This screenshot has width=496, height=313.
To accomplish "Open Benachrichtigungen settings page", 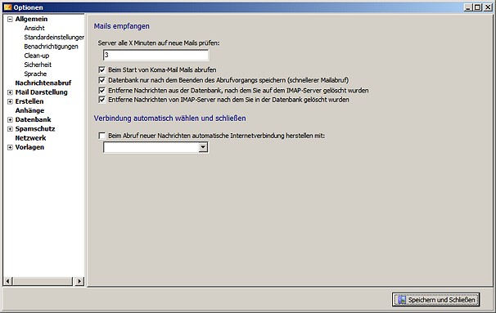I will click(51, 47).
